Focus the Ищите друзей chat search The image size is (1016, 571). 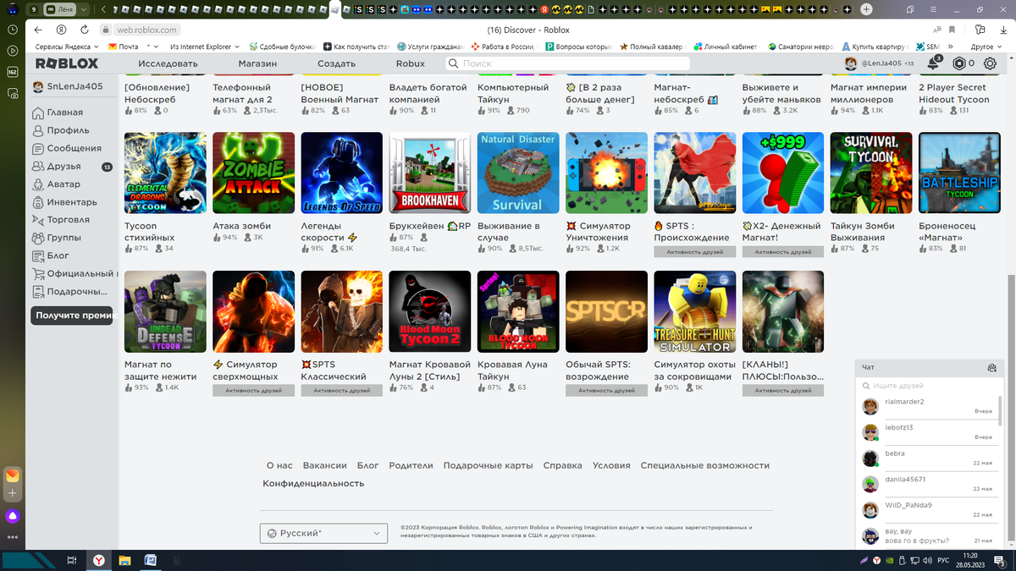coord(927,386)
